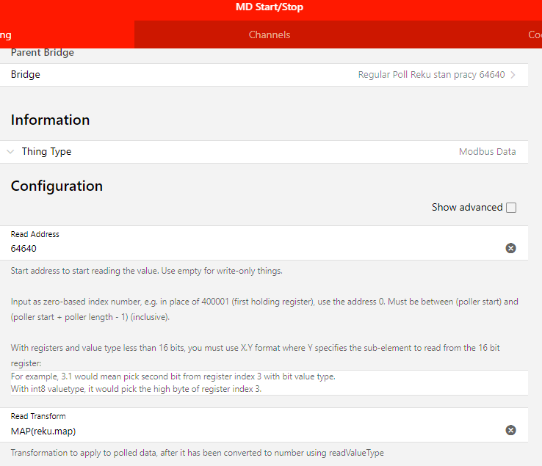This screenshot has height=466, width=542.
Task: Click the Configuration heading
Action: pos(57,186)
